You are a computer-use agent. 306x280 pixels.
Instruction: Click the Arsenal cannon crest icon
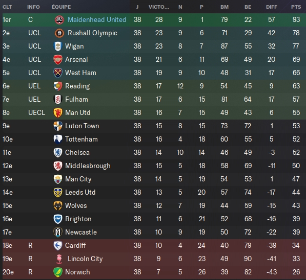[58, 60]
